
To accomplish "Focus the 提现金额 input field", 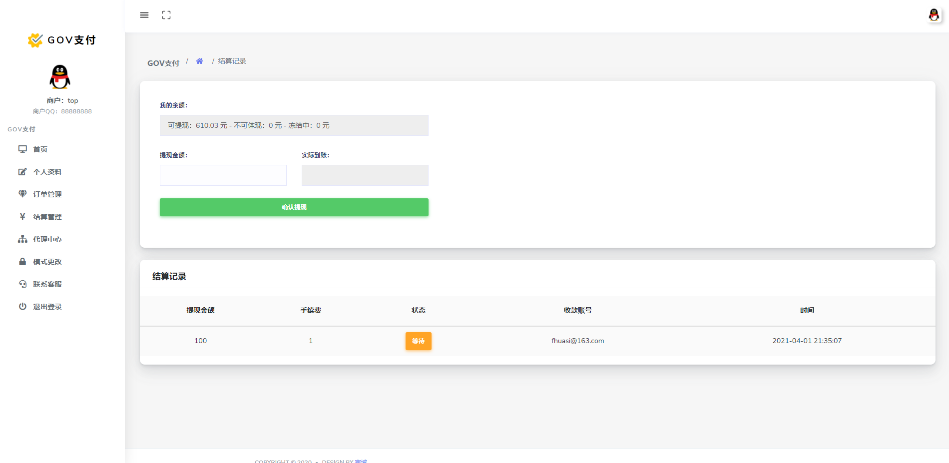I will 223,175.
